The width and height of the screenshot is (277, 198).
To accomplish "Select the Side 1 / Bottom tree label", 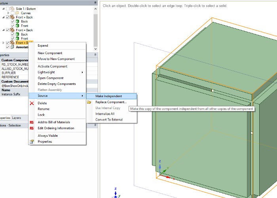I will coord(26,9).
